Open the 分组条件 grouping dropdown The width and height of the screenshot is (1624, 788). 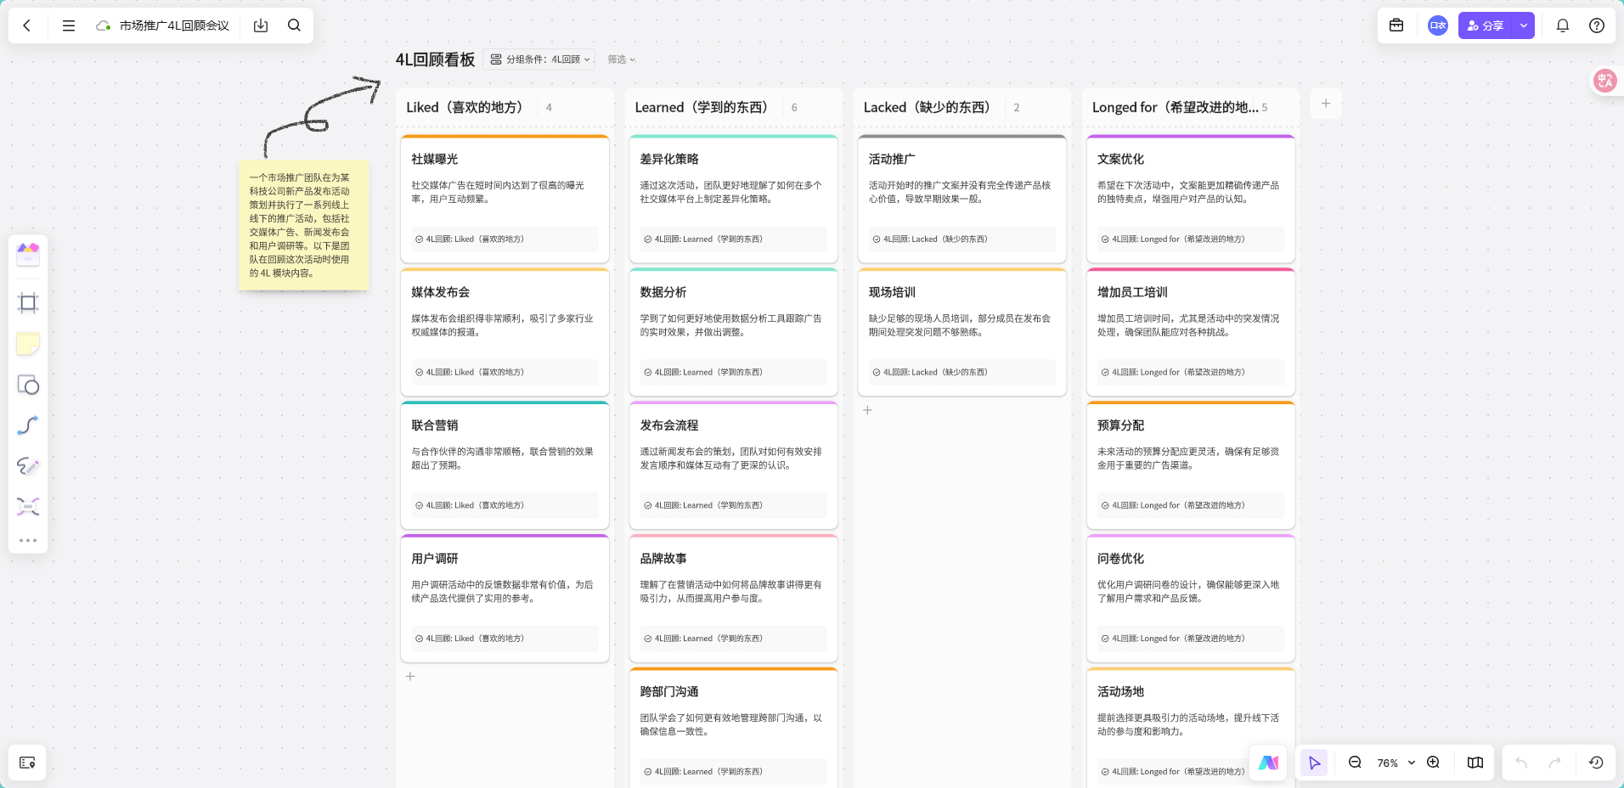(x=540, y=59)
